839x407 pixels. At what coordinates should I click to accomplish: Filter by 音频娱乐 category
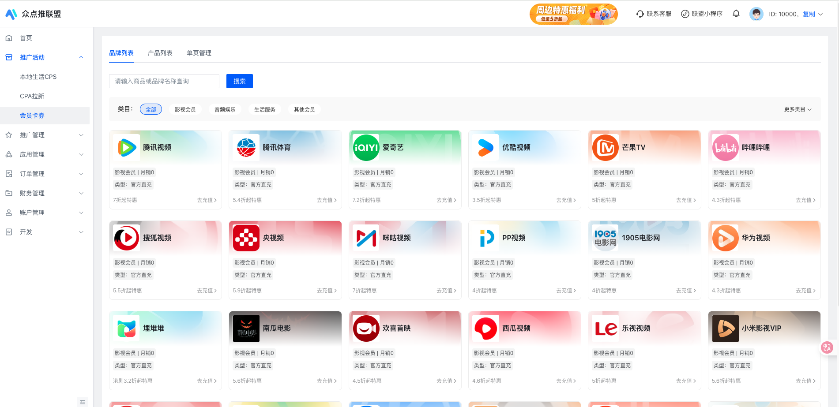(225, 109)
